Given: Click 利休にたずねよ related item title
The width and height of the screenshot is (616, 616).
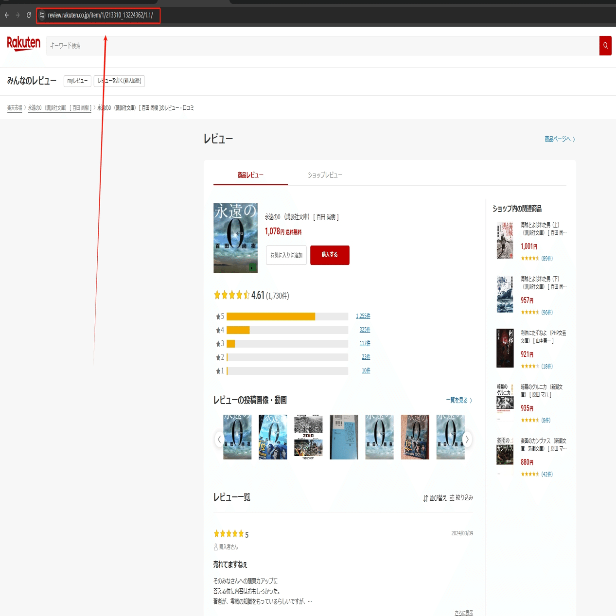Looking at the screenshot, I should point(544,337).
